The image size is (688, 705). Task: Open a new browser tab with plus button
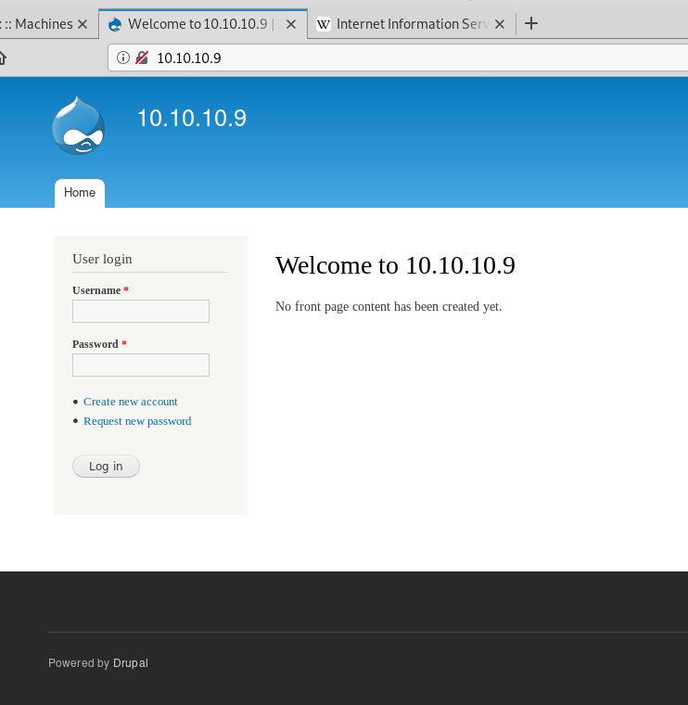click(531, 24)
